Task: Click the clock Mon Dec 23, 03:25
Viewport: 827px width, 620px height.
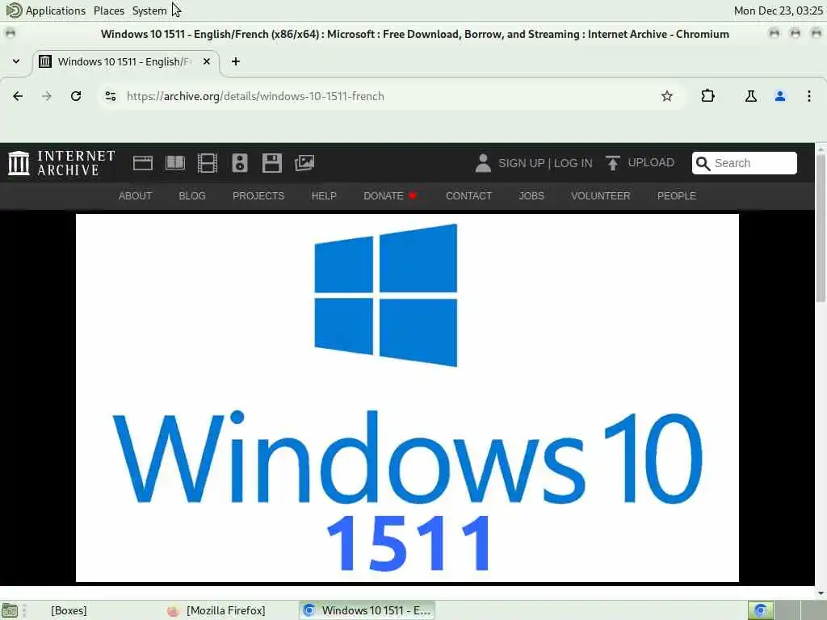Action: pos(778,10)
